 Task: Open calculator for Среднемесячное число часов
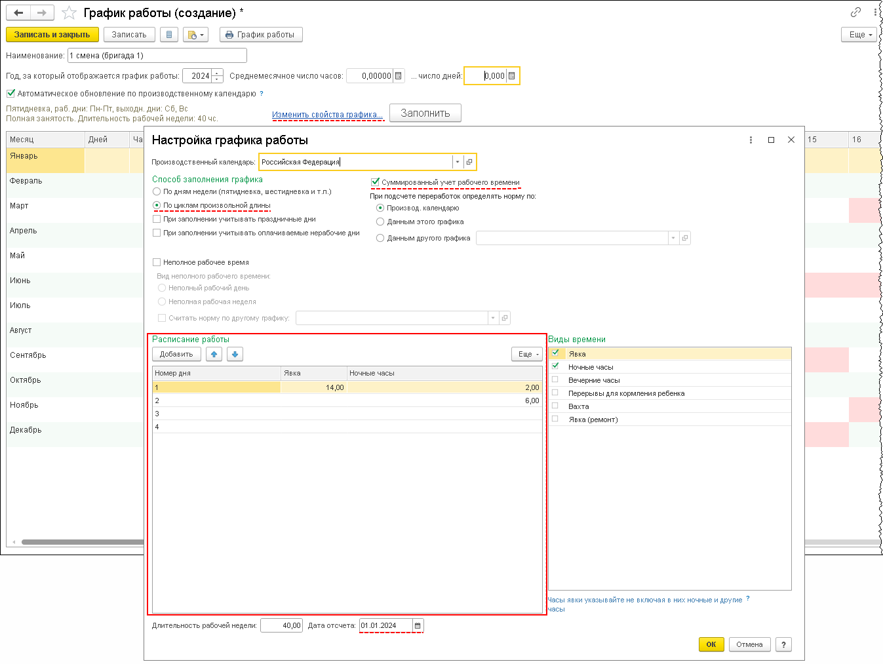(x=398, y=76)
